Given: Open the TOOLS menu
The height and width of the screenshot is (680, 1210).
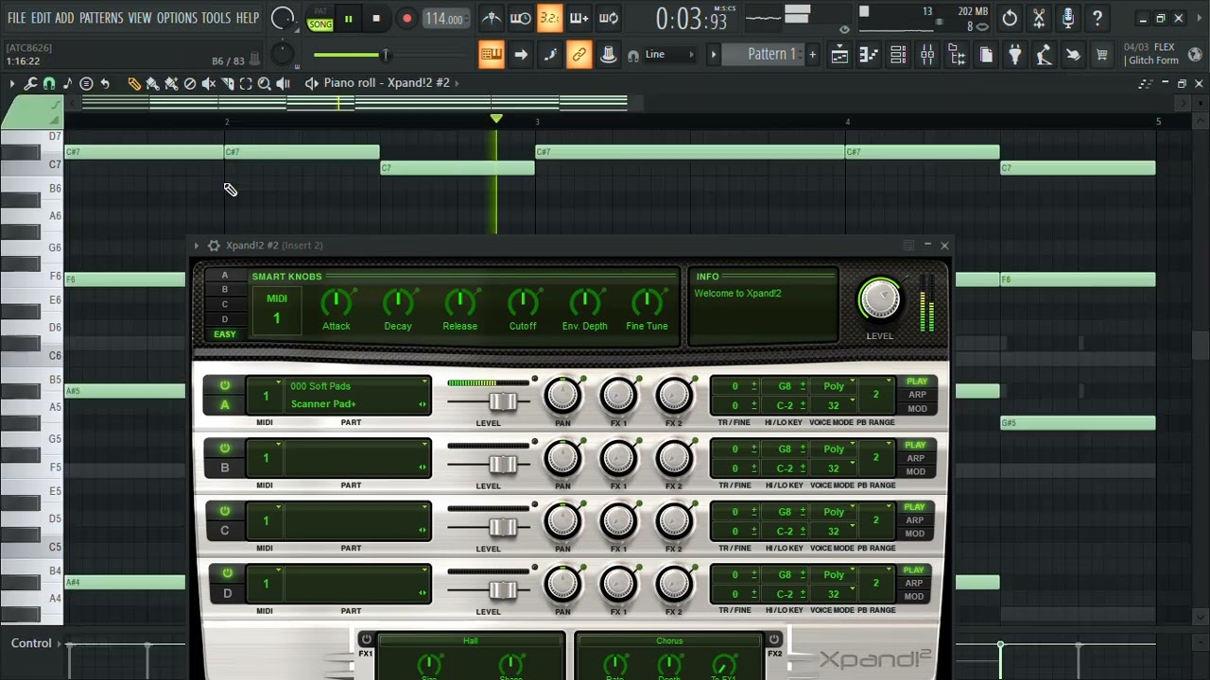Looking at the screenshot, I should point(216,18).
